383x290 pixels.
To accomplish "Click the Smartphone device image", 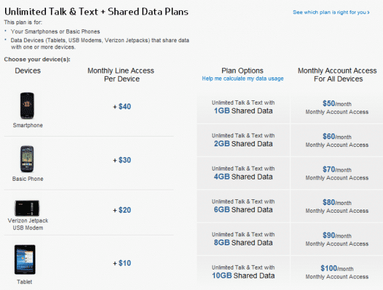I will click(x=26, y=105).
